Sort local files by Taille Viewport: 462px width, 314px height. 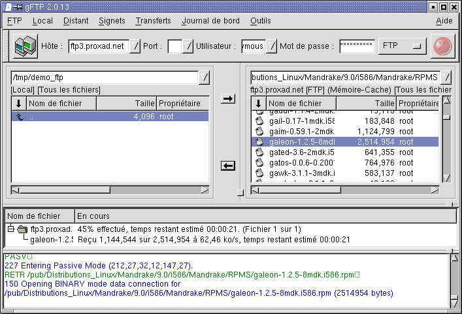[126, 104]
